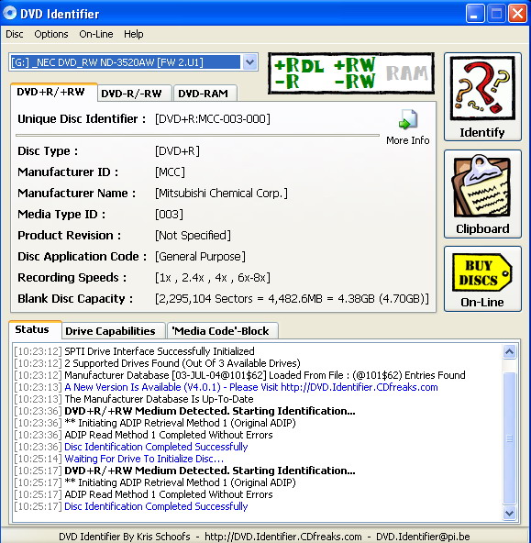Image resolution: width=531 pixels, height=543 pixels.
Task: Click the 'Manufacturer Database [03-JUL-04' loaded log line
Action: coord(265,375)
